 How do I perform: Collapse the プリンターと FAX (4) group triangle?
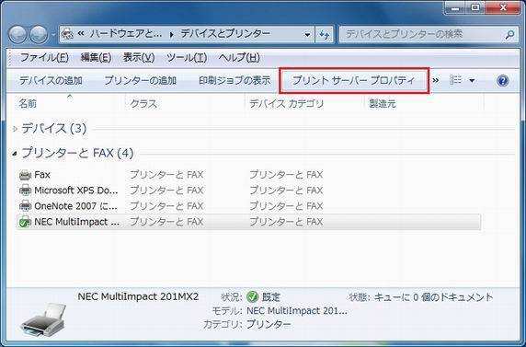click(15, 154)
